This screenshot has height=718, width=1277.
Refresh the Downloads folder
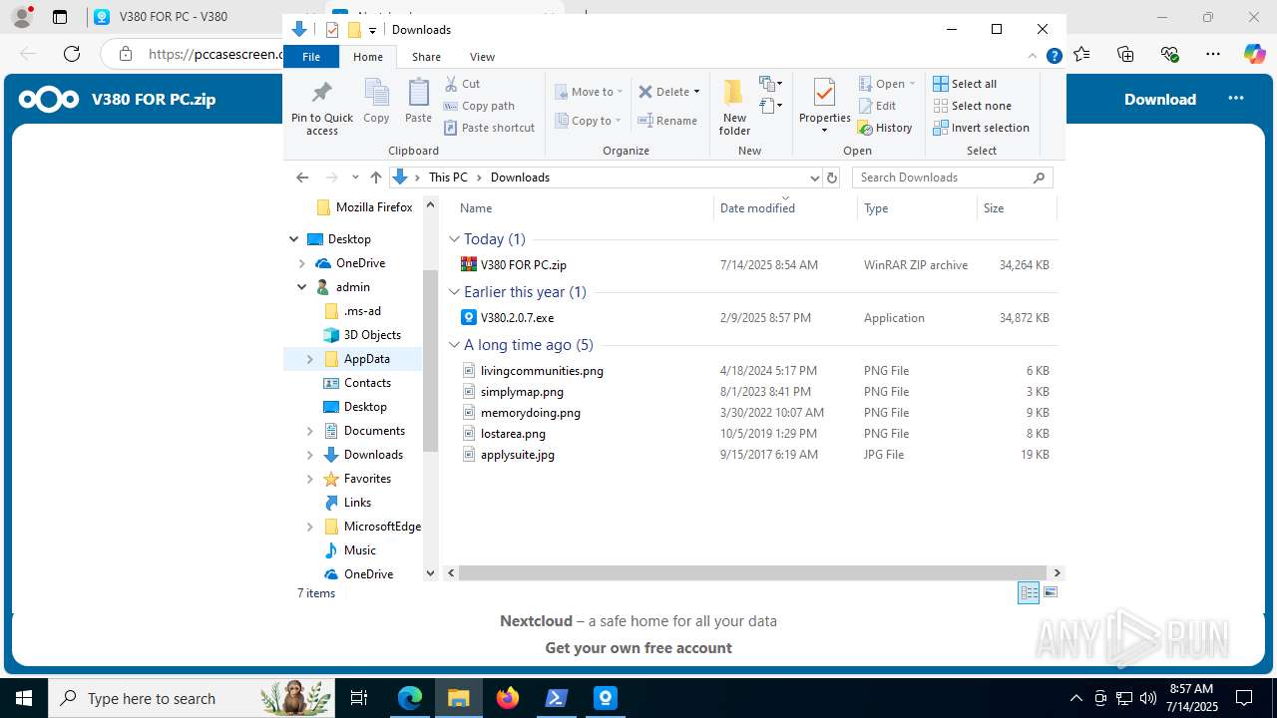coord(832,178)
